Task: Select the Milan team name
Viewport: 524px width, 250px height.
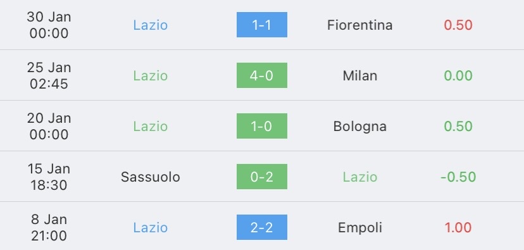Action: (x=359, y=75)
